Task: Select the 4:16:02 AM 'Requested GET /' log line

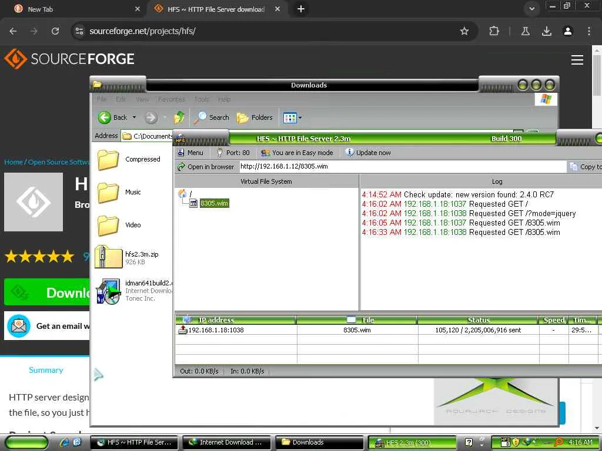Action: pos(445,204)
